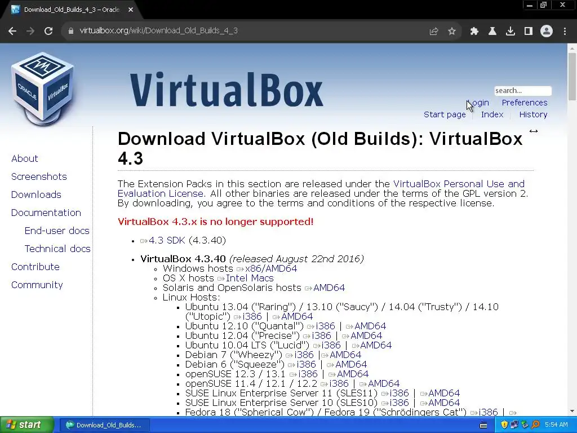Open the Preferences link
The height and width of the screenshot is (433, 577).
[x=525, y=103]
